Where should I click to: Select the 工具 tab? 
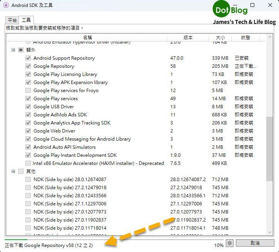click(26, 20)
